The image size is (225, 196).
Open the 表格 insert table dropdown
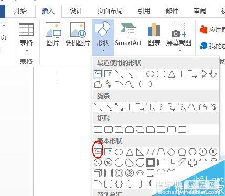(26, 37)
